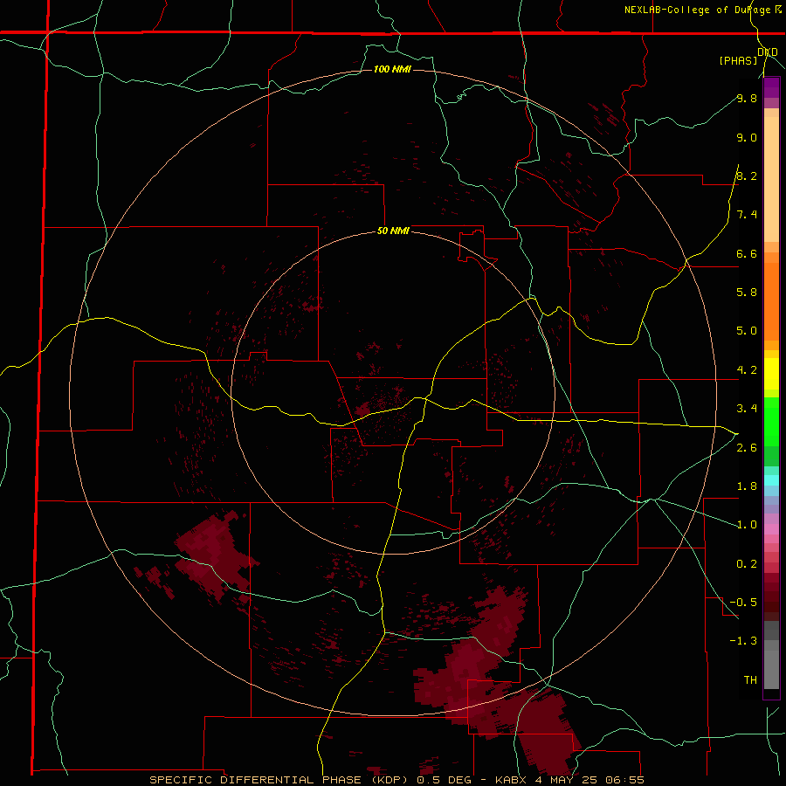Screen dimensions: 786x786
Task: Select the 2.6 scale value
Action: (x=747, y=448)
